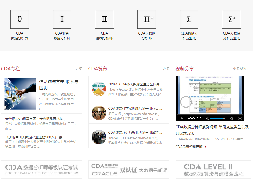Click excerpt 项目介绍(http://www.cda.cn/dsc)
This screenshot has width=253, height=181.
pos(136,116)
